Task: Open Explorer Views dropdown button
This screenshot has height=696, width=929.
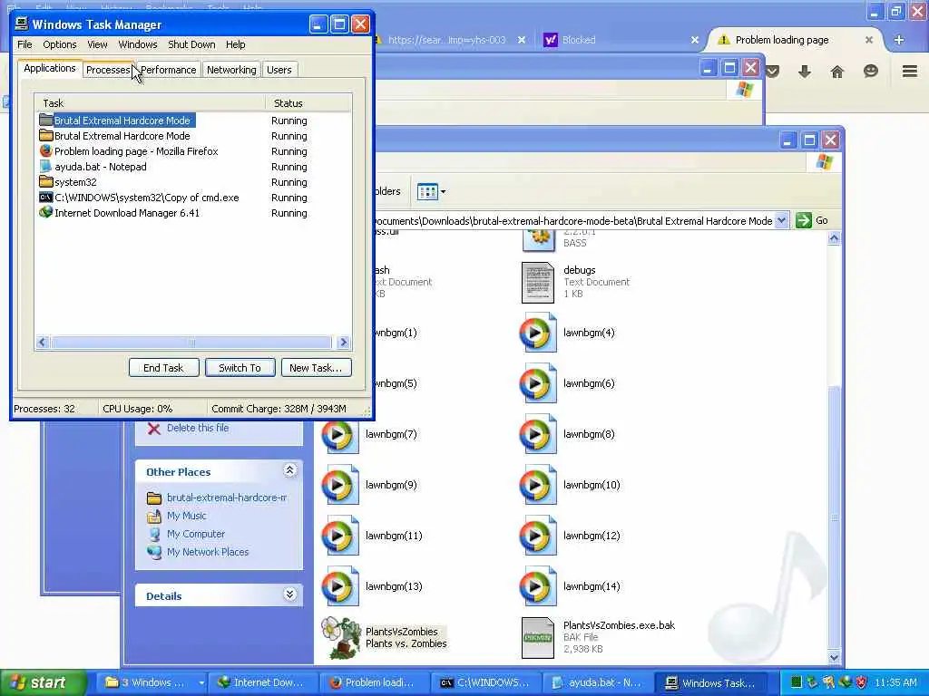Action: click(x=431, y=192)
